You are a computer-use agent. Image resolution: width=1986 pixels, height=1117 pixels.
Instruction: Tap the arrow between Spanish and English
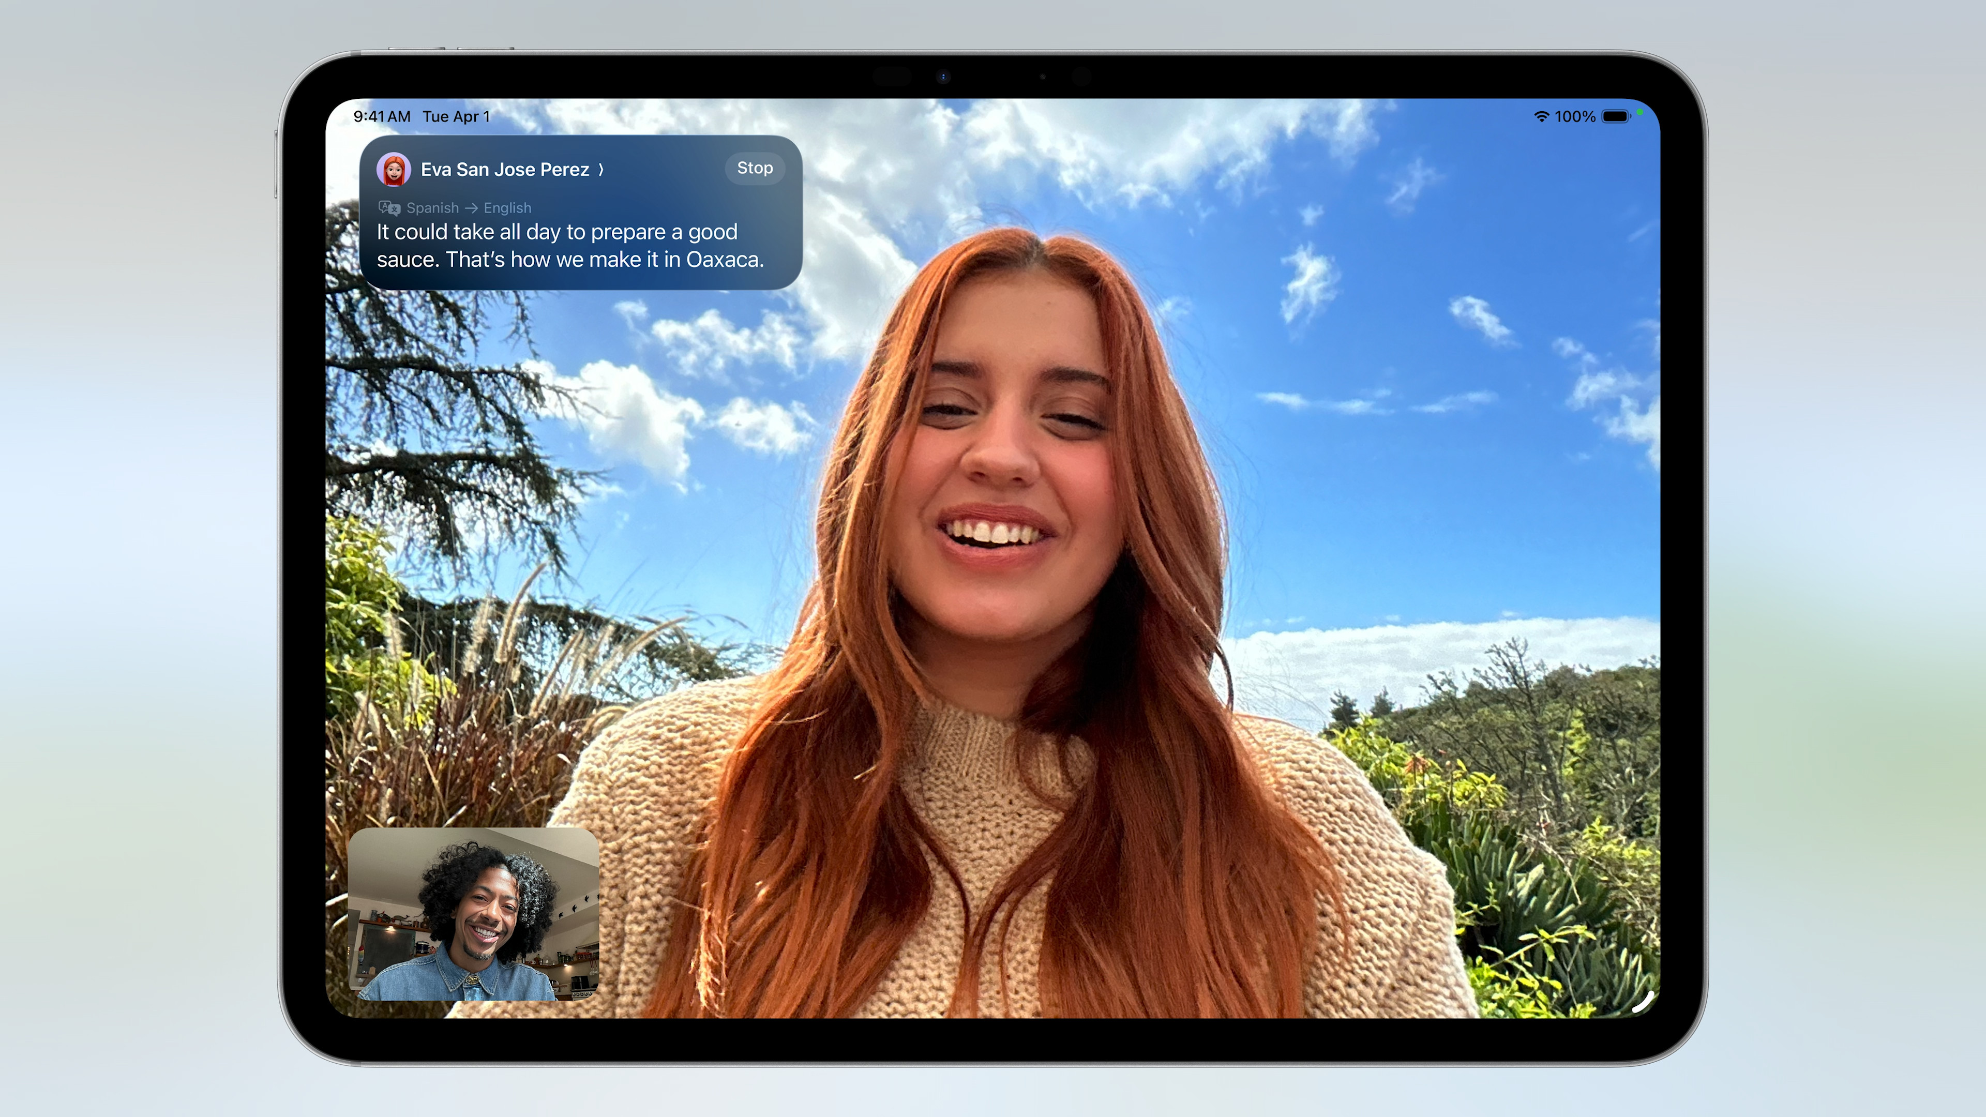pos(471,208)
